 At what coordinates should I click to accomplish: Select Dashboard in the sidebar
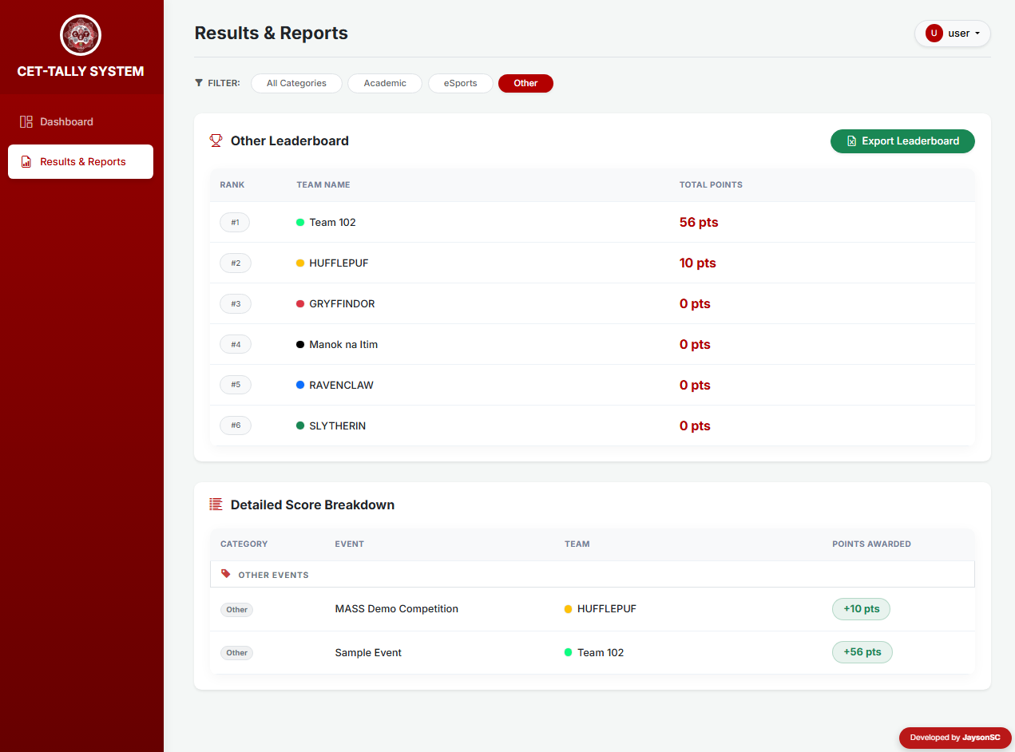tap(66, 121)
